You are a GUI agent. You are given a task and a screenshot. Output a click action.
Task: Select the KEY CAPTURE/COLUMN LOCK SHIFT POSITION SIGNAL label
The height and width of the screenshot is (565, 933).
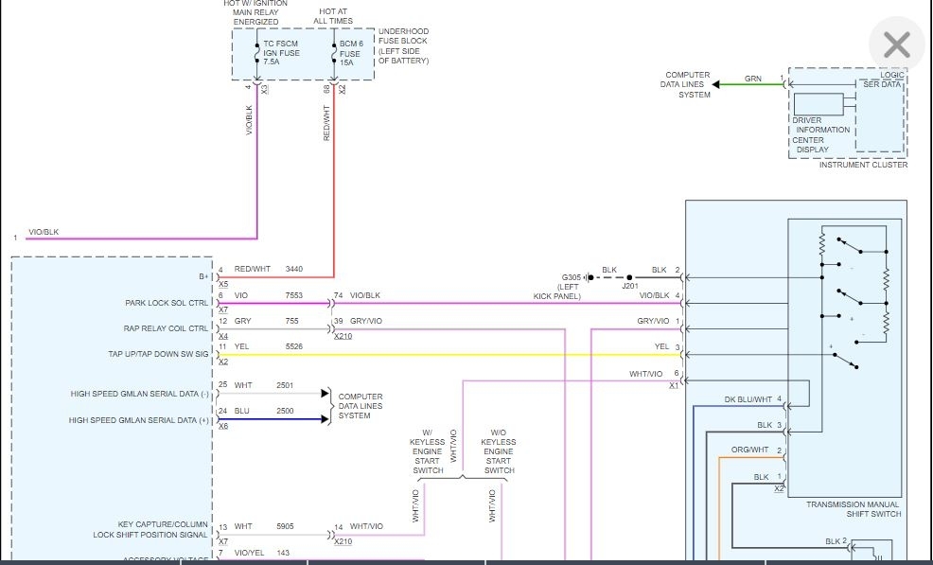point(150,530)
